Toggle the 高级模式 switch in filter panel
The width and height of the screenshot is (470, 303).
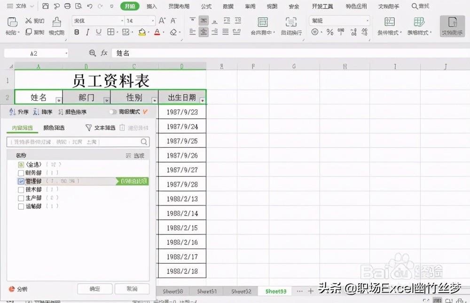click(113, 112)
